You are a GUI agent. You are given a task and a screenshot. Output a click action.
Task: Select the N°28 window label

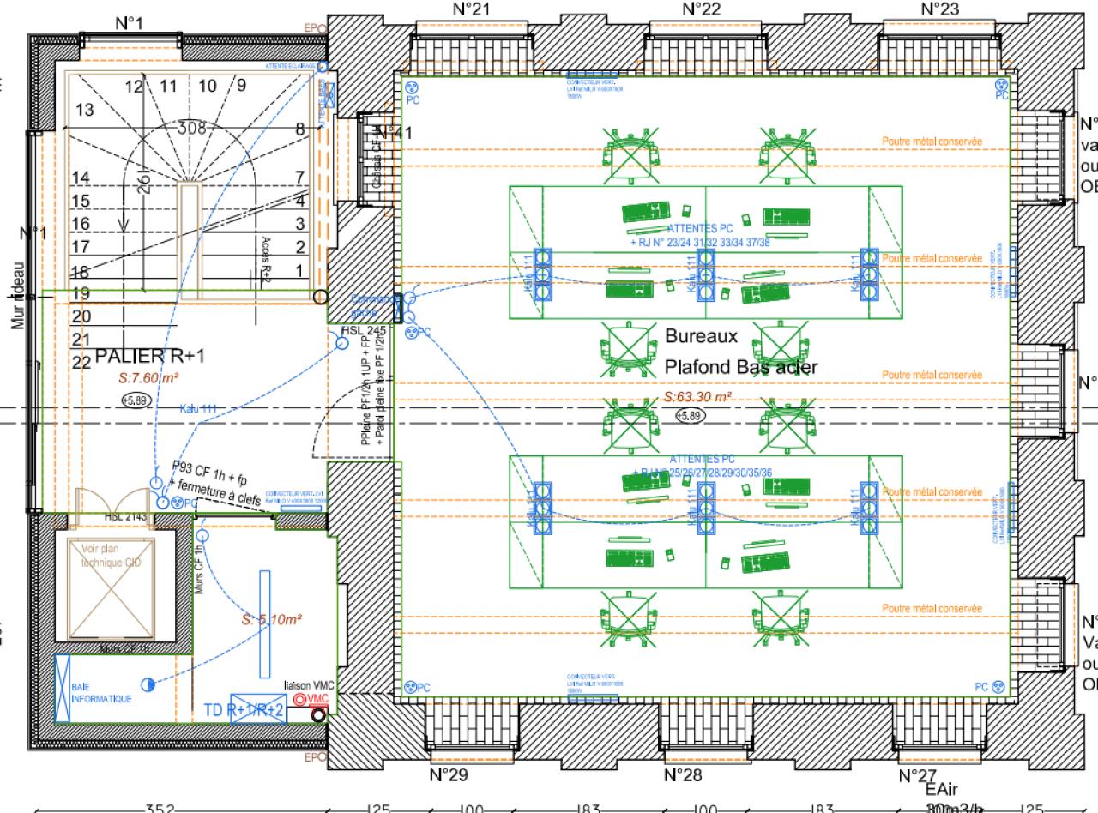click(684, 752)
